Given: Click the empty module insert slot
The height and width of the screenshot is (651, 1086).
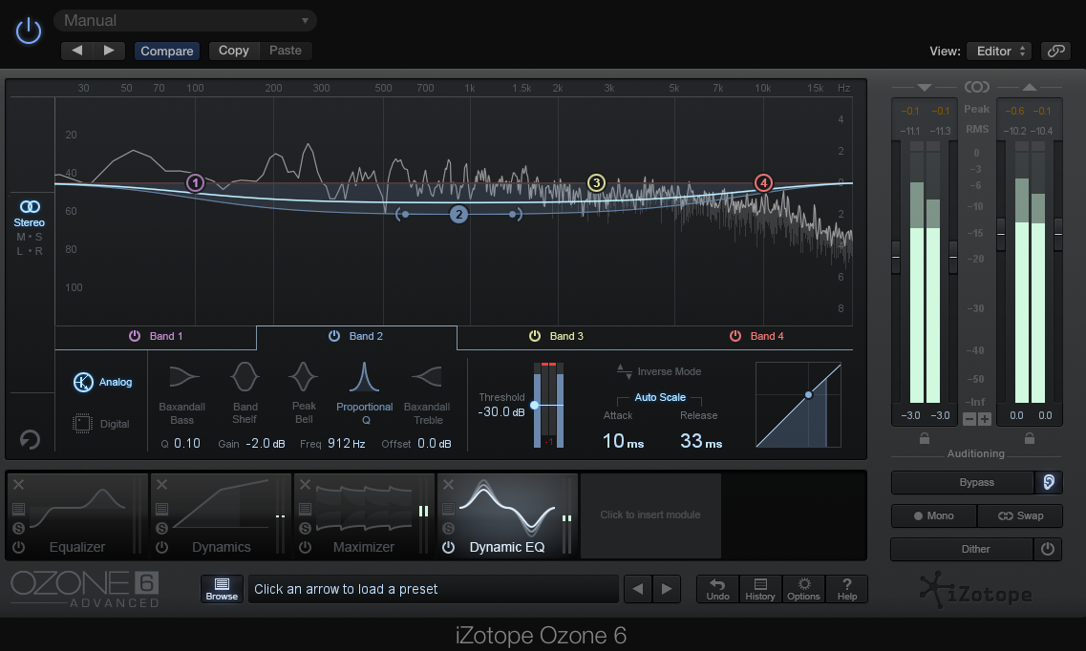Looking at the screenshot, I should coord(650,515).
